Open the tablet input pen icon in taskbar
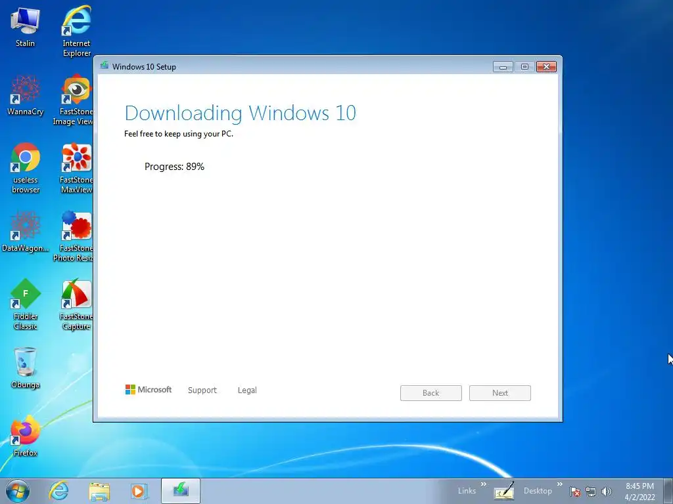Image resolution: width=673 pixels, height=504 pixels. [x=504, y=491]
